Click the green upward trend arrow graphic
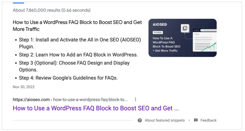The width and height of the screenshot is (245, 131). [x=209, y=47]
